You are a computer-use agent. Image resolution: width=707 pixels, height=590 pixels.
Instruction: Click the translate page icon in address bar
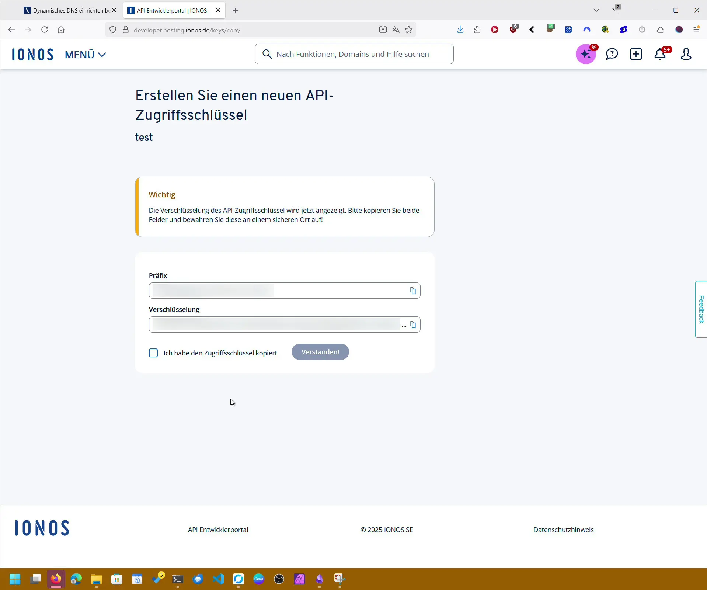[x=396, y=30]
